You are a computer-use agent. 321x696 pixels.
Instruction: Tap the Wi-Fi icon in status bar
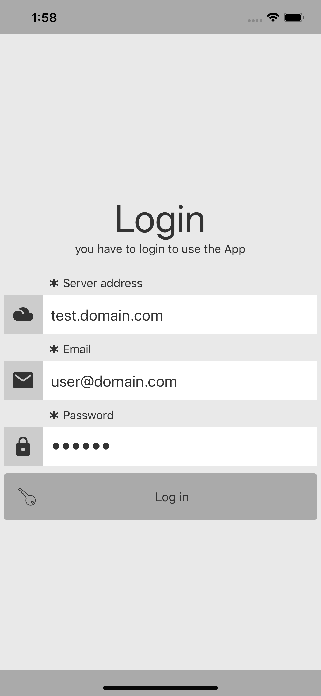click(273, 18)
